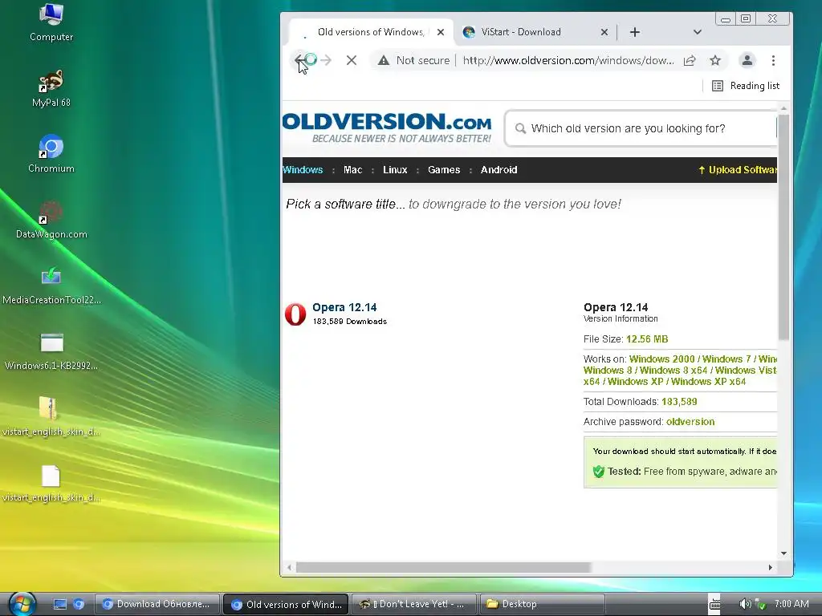The height and width of the screenshot is (616, 822).
Task: Switch to Old versions of Wind... taskbar button
Action: [286, 604]
